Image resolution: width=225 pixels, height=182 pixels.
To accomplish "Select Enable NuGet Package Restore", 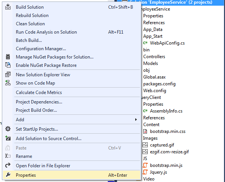I will 71,65.
